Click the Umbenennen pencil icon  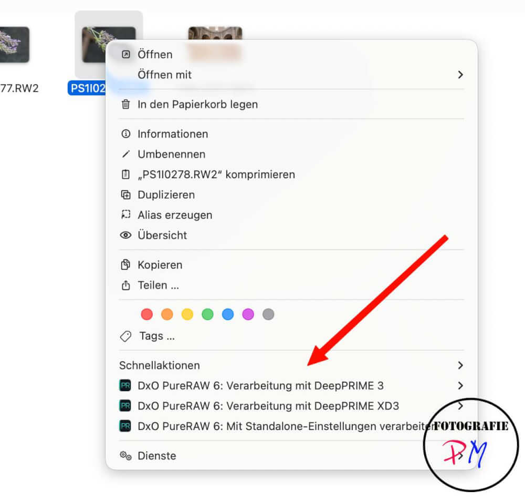click(x=125, y=154)
